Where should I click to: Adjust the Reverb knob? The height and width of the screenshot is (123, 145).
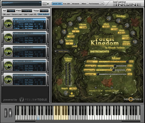click(x=66, y=93)
